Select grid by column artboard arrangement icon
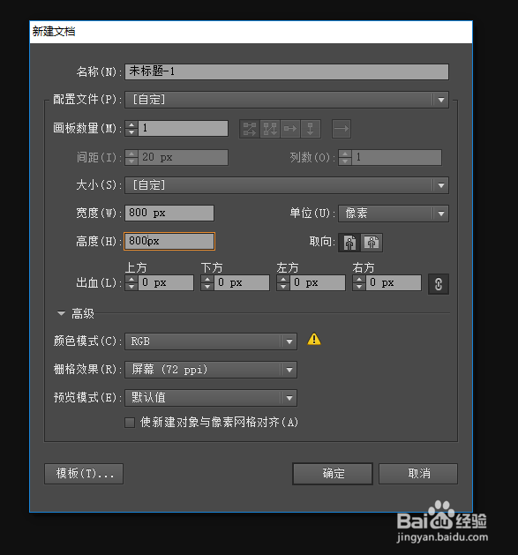This screenshot has height=555, width=518. (x=270, y=129)
